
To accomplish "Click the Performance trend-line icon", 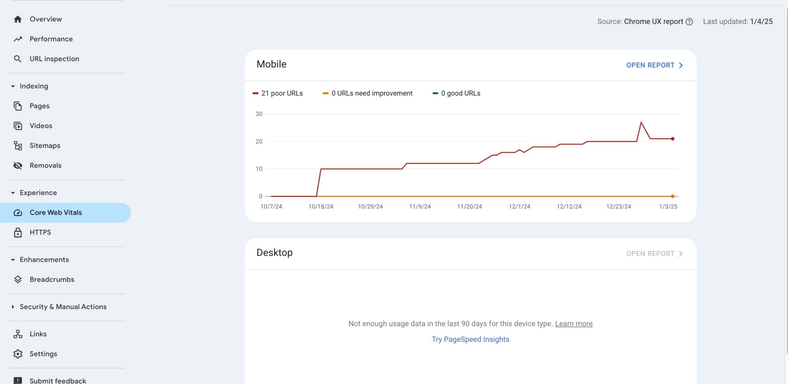I will point(18,39).
